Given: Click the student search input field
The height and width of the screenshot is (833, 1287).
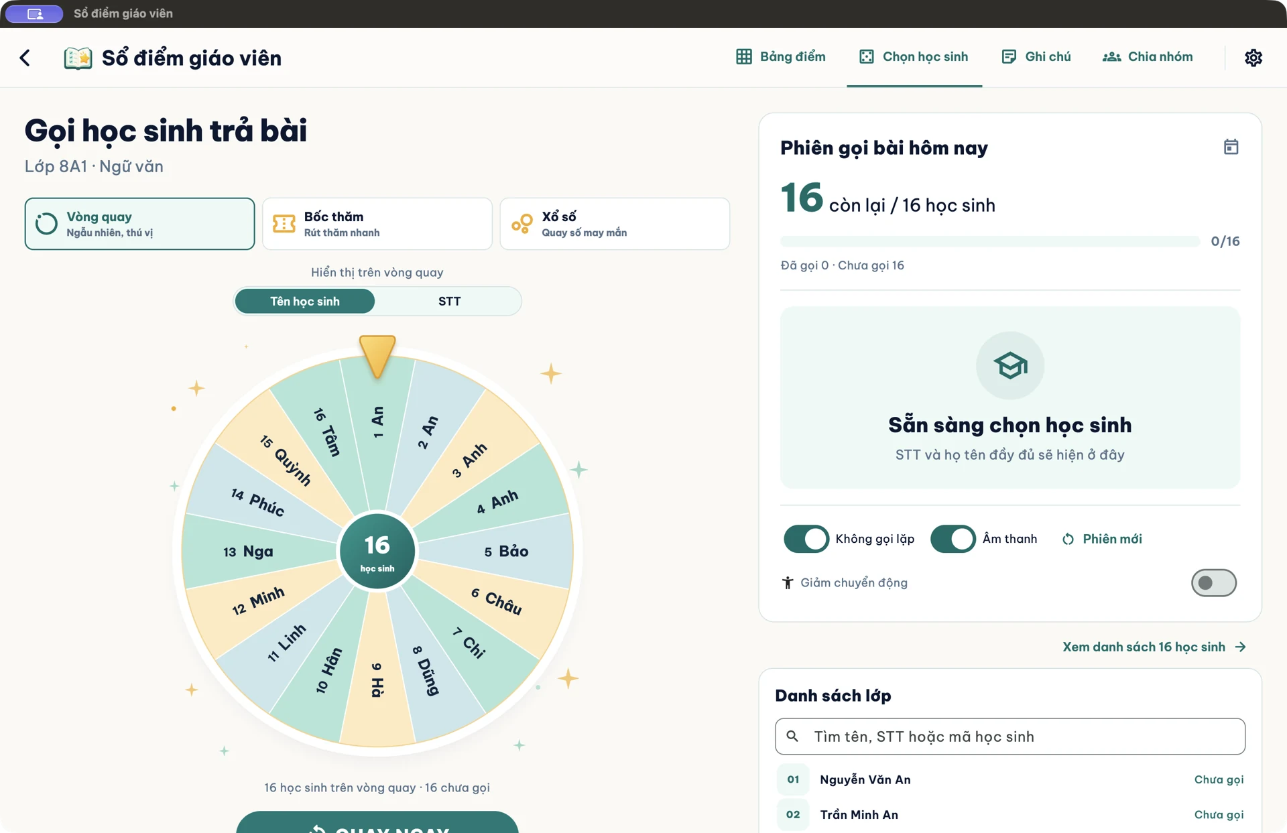Looking at the screenshot, I should pos(1010,736).
